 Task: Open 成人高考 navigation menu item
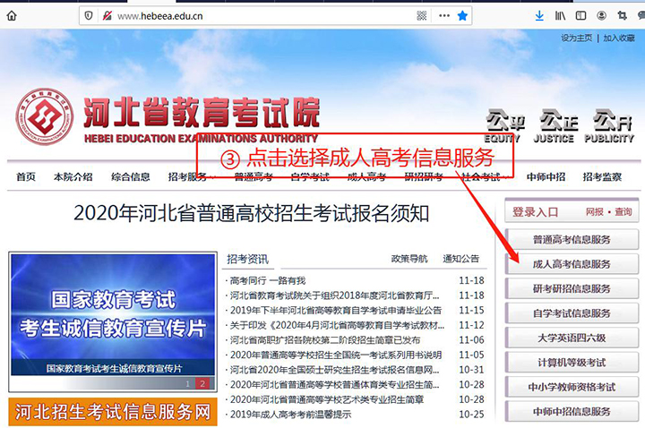pyautogui.click(x=367, y=177)
